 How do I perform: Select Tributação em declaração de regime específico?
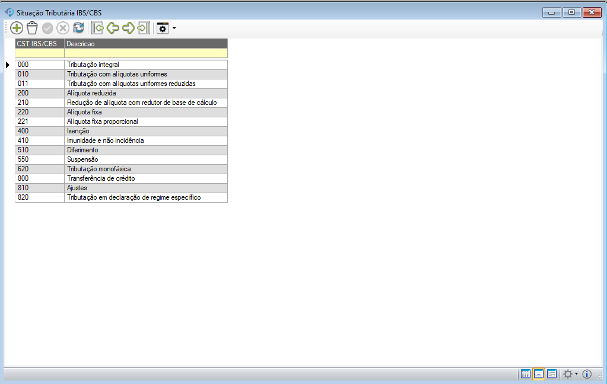[x=121, y=197]
